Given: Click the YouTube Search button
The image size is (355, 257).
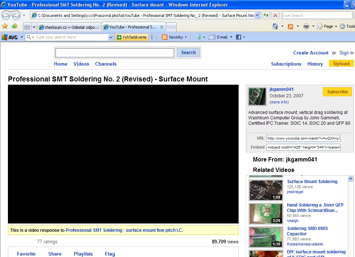Looking at the screenshot, I should coord(188,53).
